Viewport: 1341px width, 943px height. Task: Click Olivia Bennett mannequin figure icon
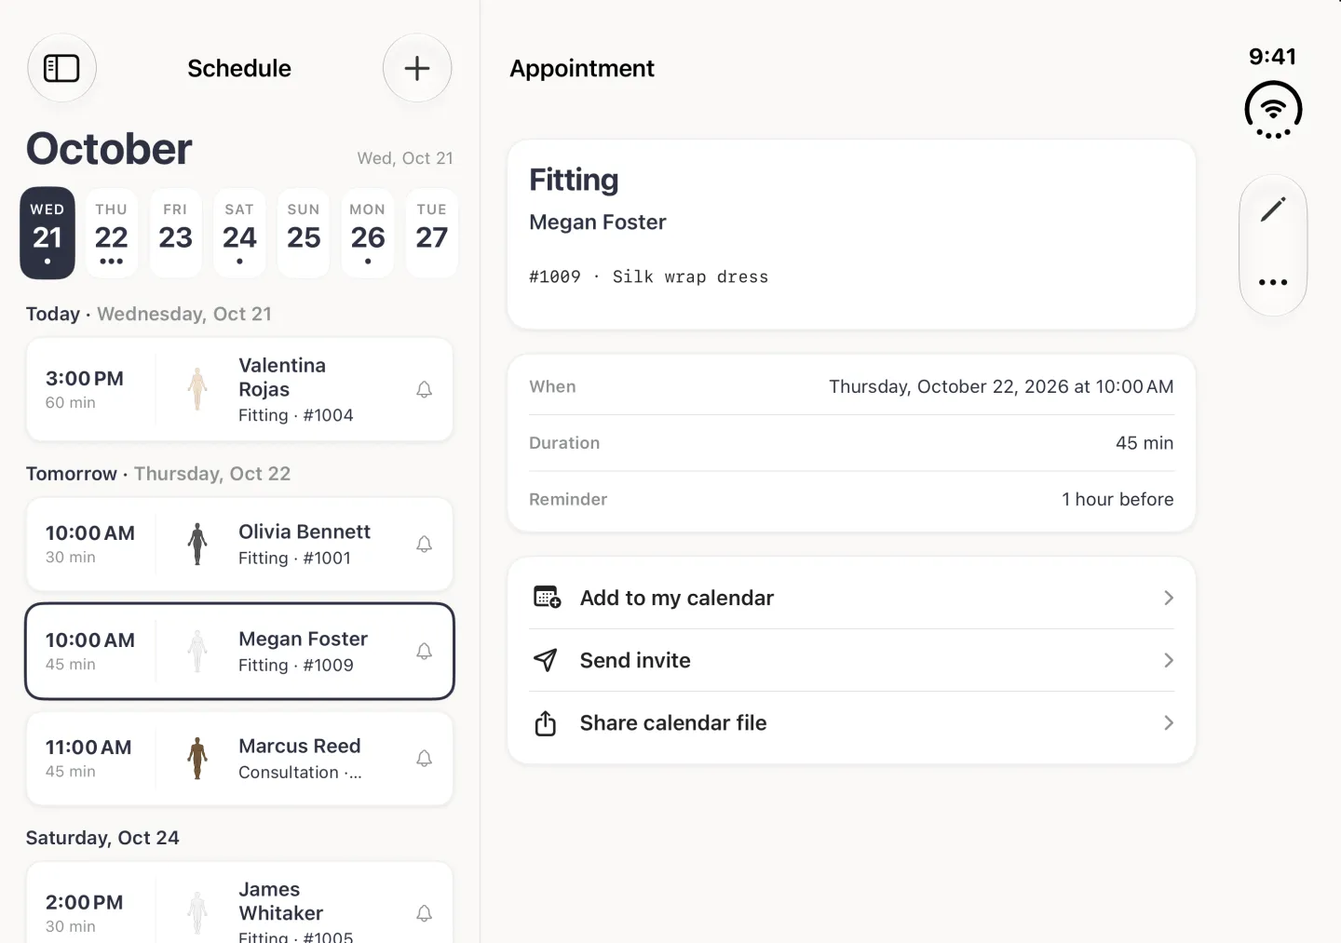tap(197, 544)
